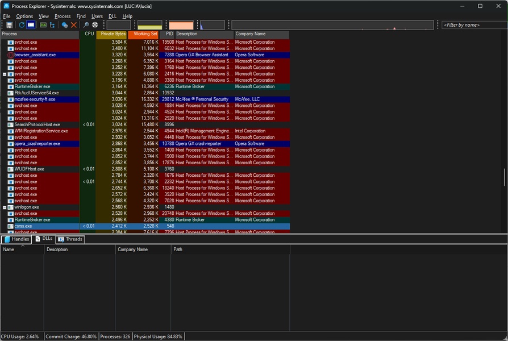Sort by the Working Set column header
The image size is (508, 341).
(145, 34)
